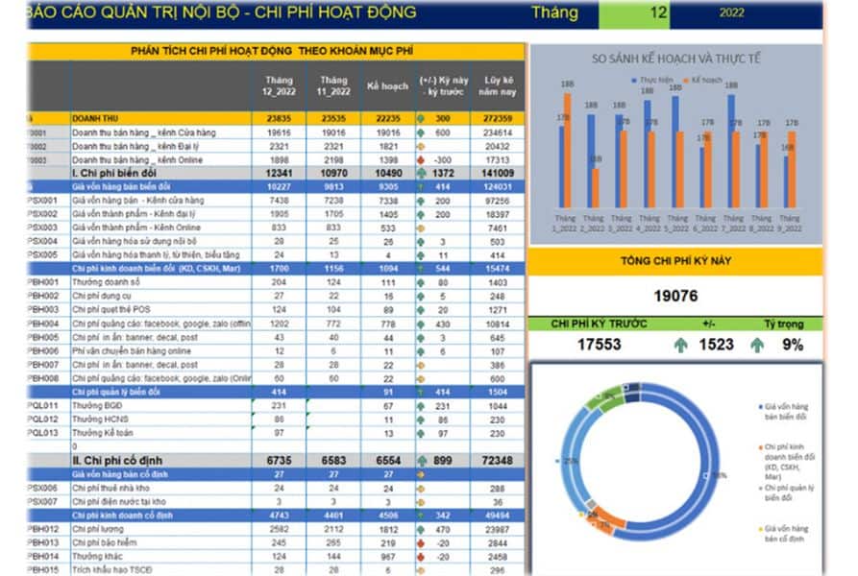Select the total cost cell showing 19076
The image size is (858, 576).
point(675,297)
